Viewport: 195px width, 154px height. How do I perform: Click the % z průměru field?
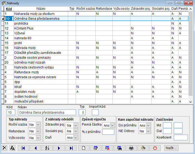pyautogui.click(x=108, y=132)
